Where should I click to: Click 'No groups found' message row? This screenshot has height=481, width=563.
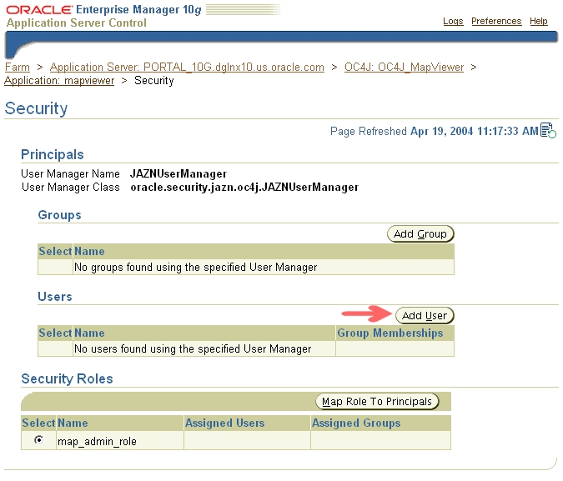coord(246,267)
